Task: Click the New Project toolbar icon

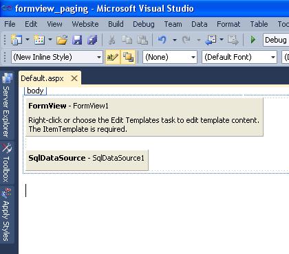Action: (16, 40)
